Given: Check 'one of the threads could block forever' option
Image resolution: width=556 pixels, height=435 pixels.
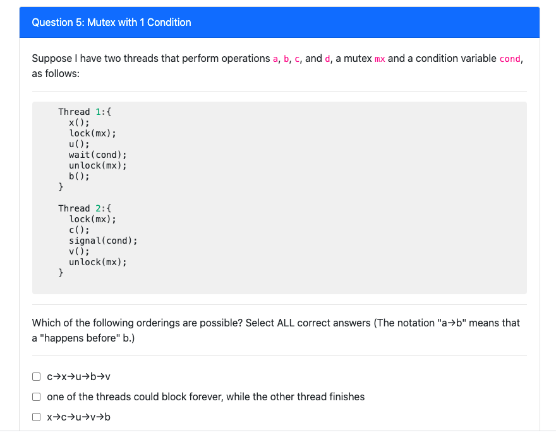Looking at the screenshot, I should (36, 396).
